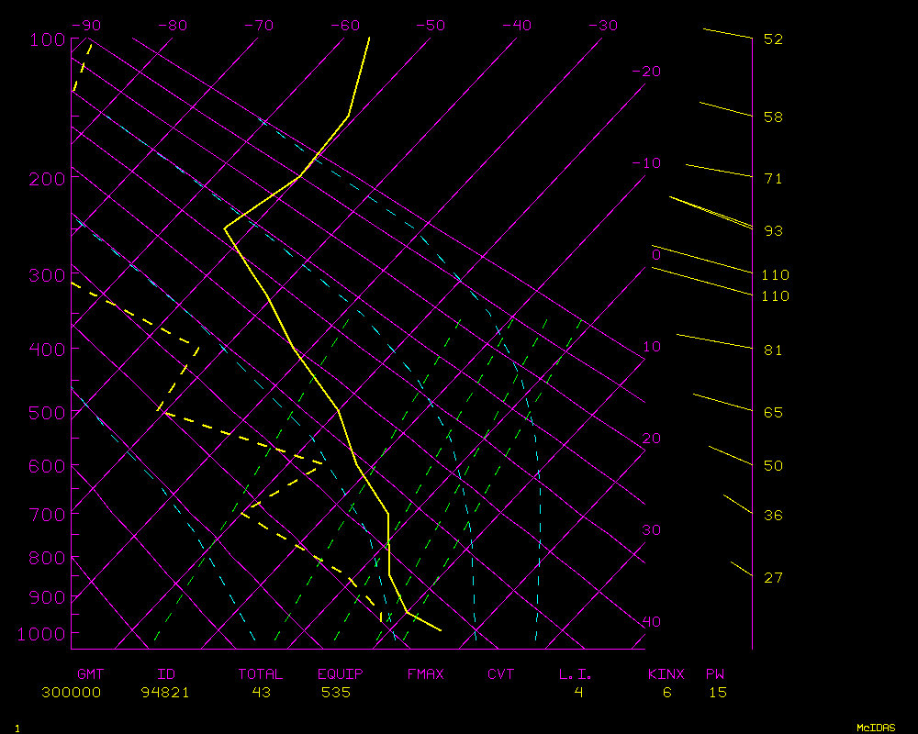This screenshot has height=734, width=918.
Task: Select the CVT header label
Action: (x=500, y=674)
